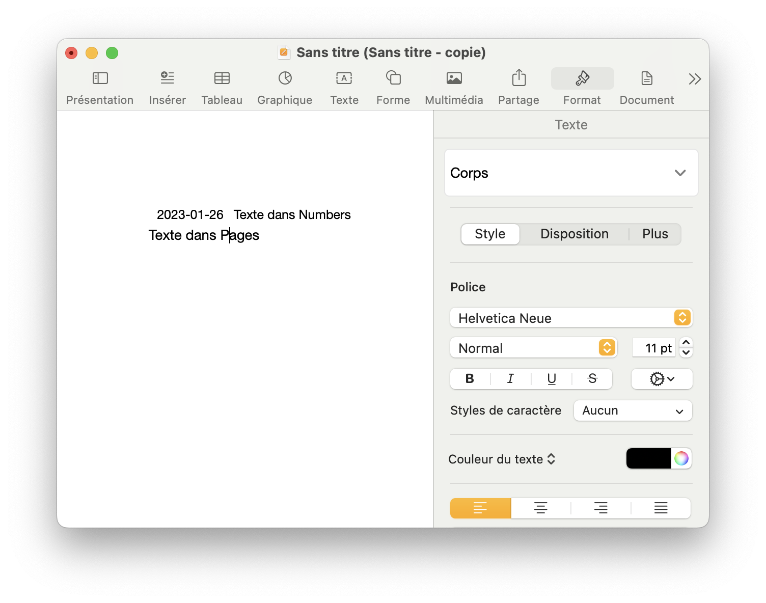The image size is (766, 603).
Task: Click the text 'Texte dans Pages'
Action: coord(204,235)
